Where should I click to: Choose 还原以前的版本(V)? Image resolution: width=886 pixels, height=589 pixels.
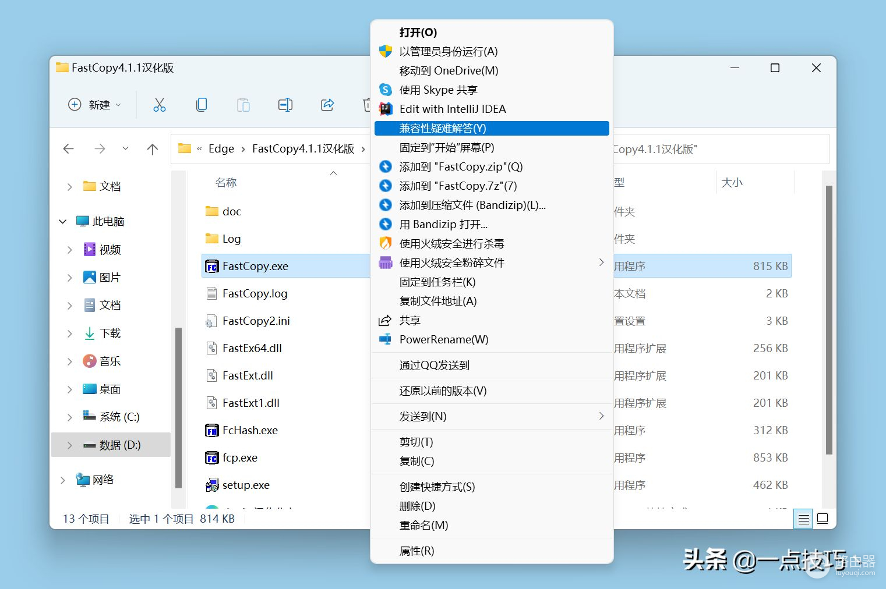pos(492,391)
